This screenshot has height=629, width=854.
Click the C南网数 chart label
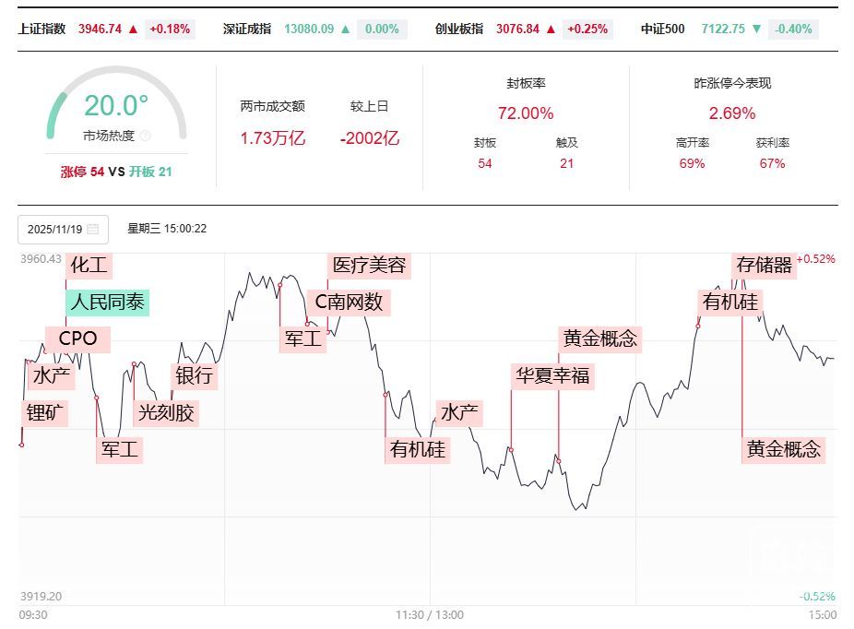point(349,302)
